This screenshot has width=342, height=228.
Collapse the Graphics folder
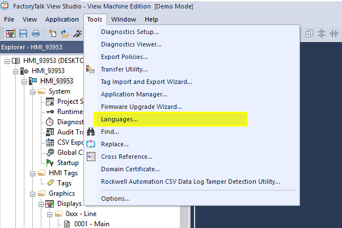click(x=32, y=194)
